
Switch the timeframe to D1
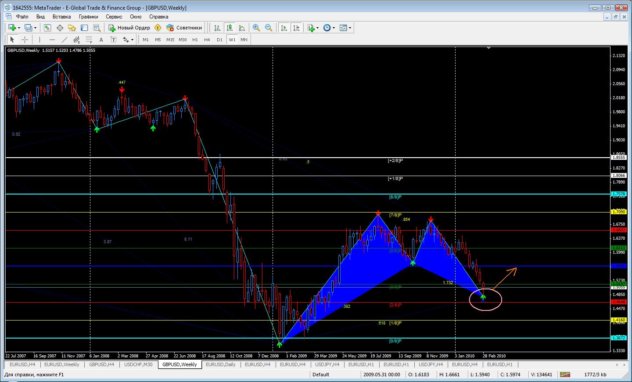219,40
